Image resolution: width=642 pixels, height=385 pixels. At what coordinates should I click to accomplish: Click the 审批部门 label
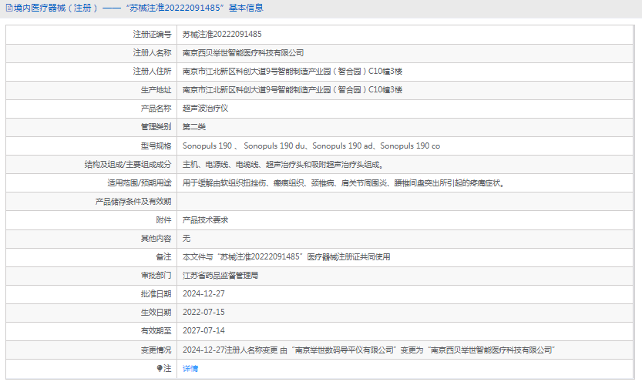click(x=156, y=276)
